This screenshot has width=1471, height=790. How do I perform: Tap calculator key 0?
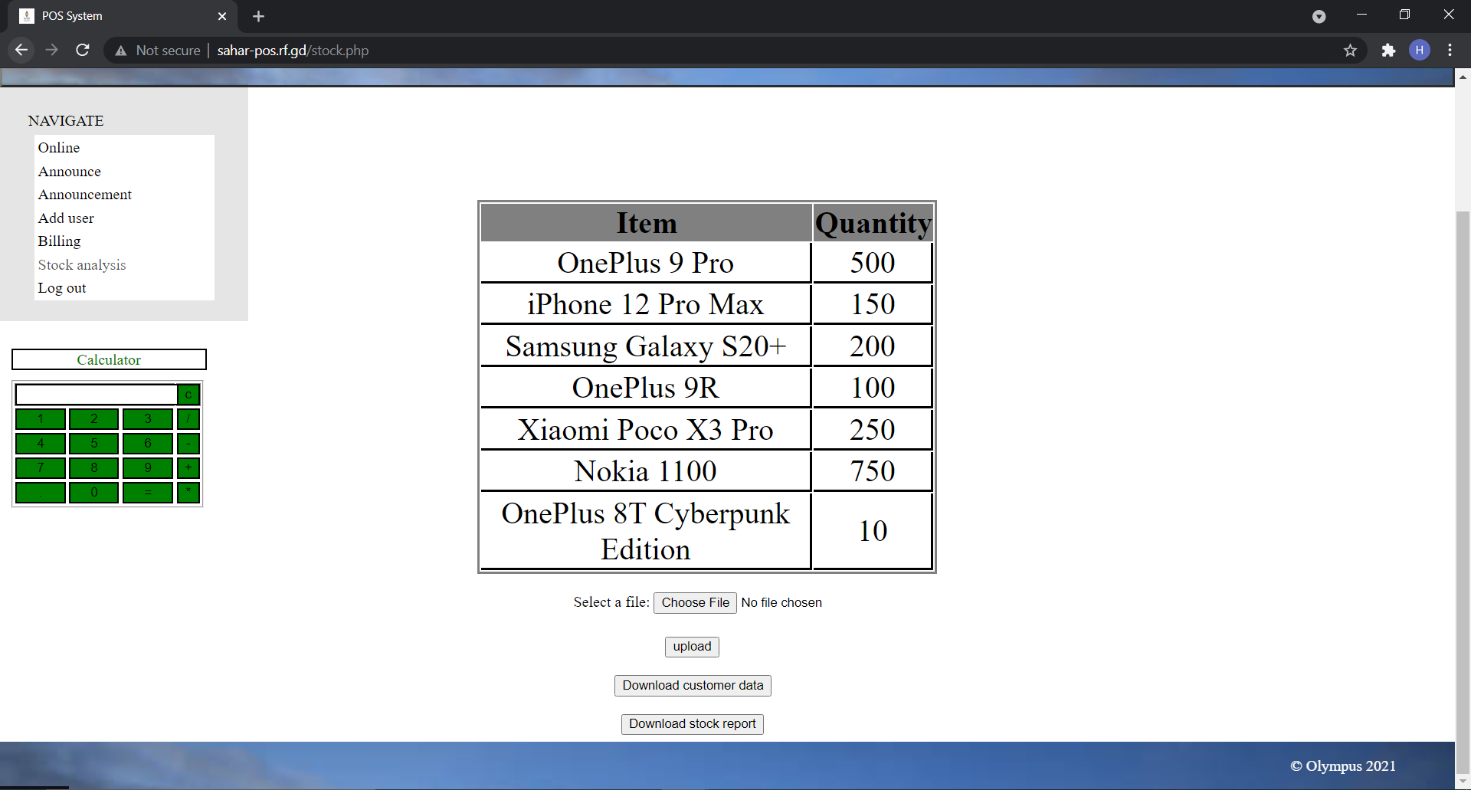(94, 493)
